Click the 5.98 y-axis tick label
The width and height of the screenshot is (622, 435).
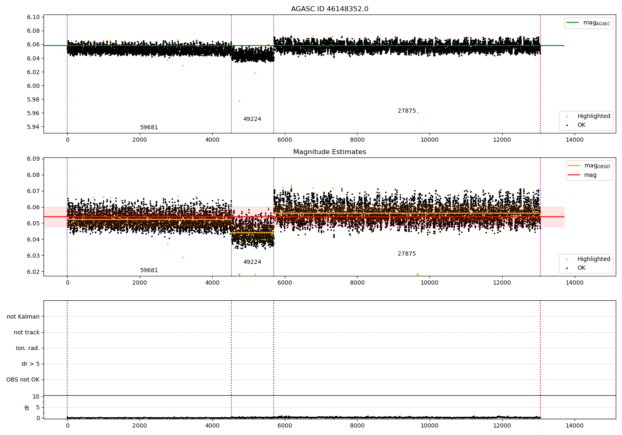tap(33, 99)
